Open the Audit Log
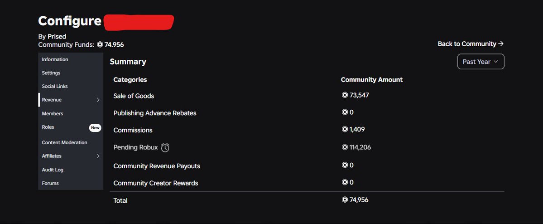543x224 pixels. coord(71,170)
